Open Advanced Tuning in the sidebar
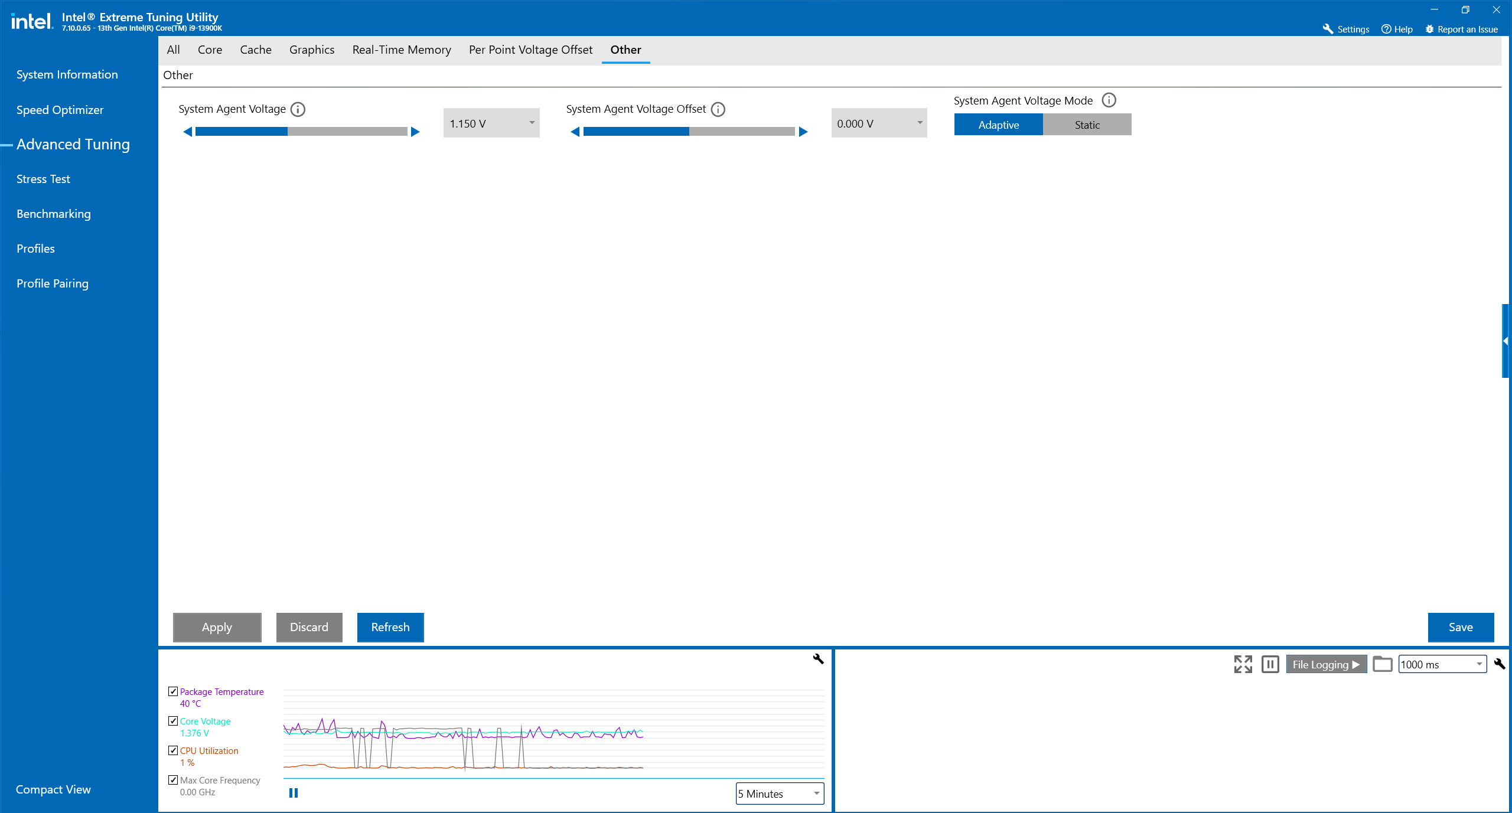 (73, 144)
